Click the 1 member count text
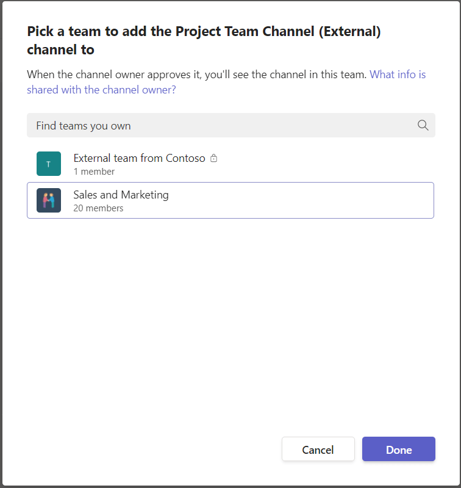 point(94,172)
